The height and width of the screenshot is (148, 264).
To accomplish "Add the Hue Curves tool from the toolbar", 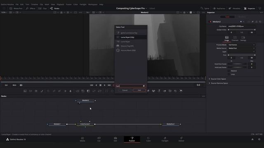I will point(59,91).
